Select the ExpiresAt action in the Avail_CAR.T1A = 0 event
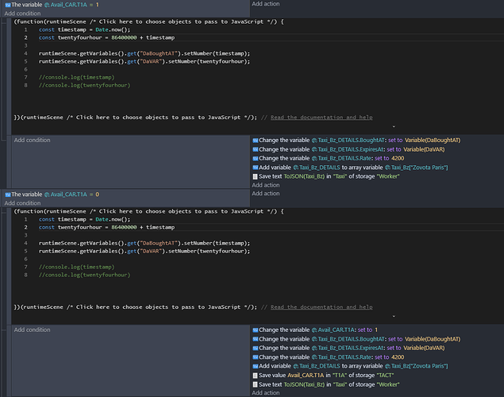Screen dimensions: 504x397 (x=348, y=348)
